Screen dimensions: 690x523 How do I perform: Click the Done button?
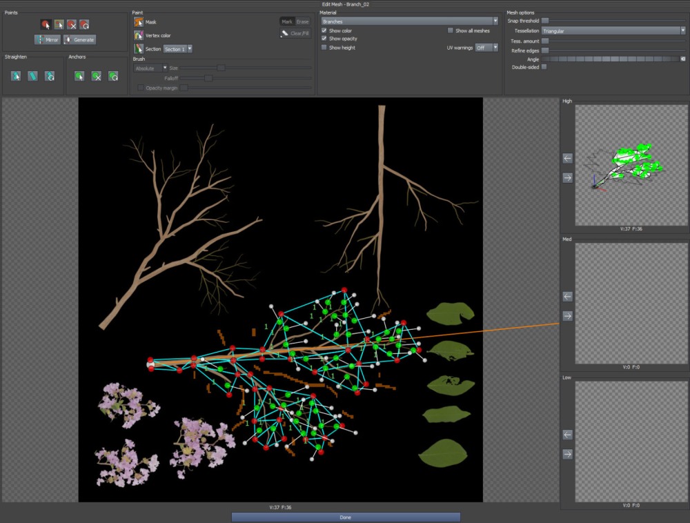[x=346, y=517]
